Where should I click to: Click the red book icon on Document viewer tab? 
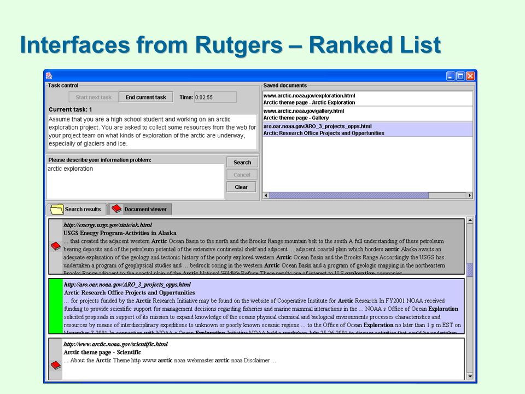click(x=116, y=208)
